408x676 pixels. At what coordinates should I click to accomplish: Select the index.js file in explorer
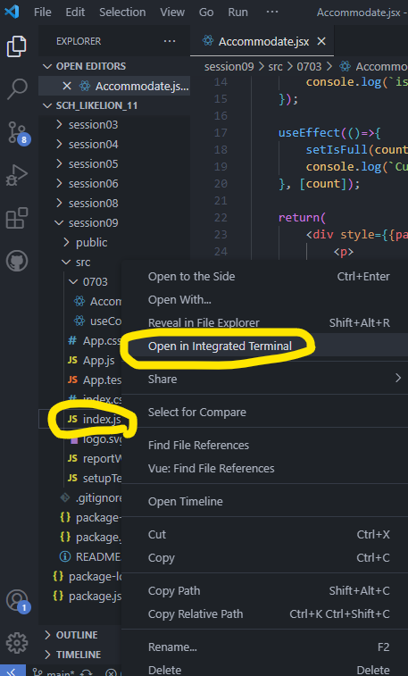tap(80, 419)
